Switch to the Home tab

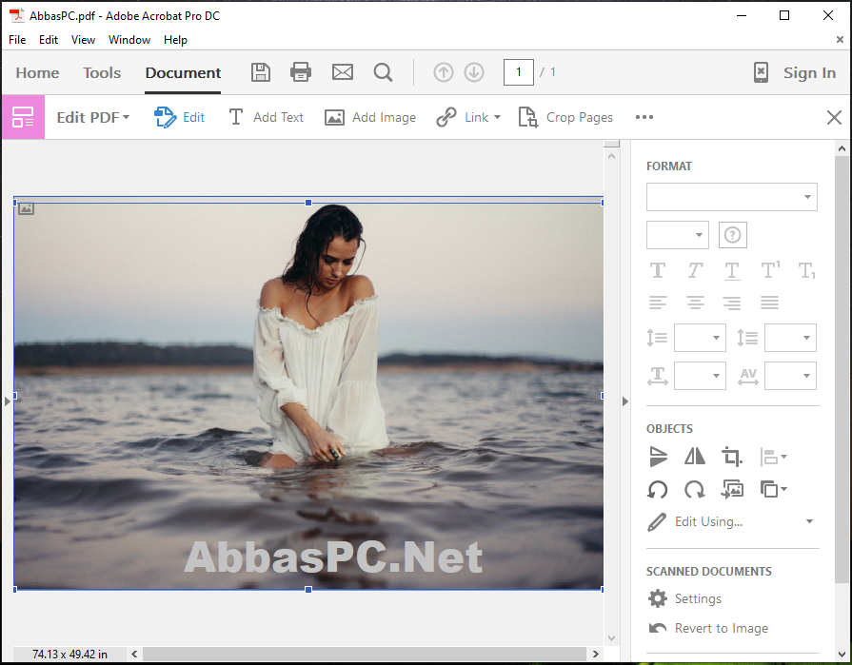tap(37, 72)
